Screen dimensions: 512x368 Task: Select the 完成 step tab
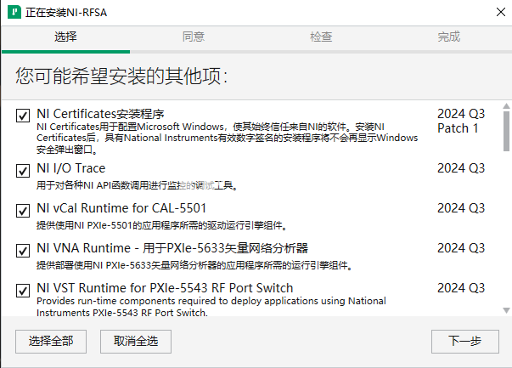449,37
